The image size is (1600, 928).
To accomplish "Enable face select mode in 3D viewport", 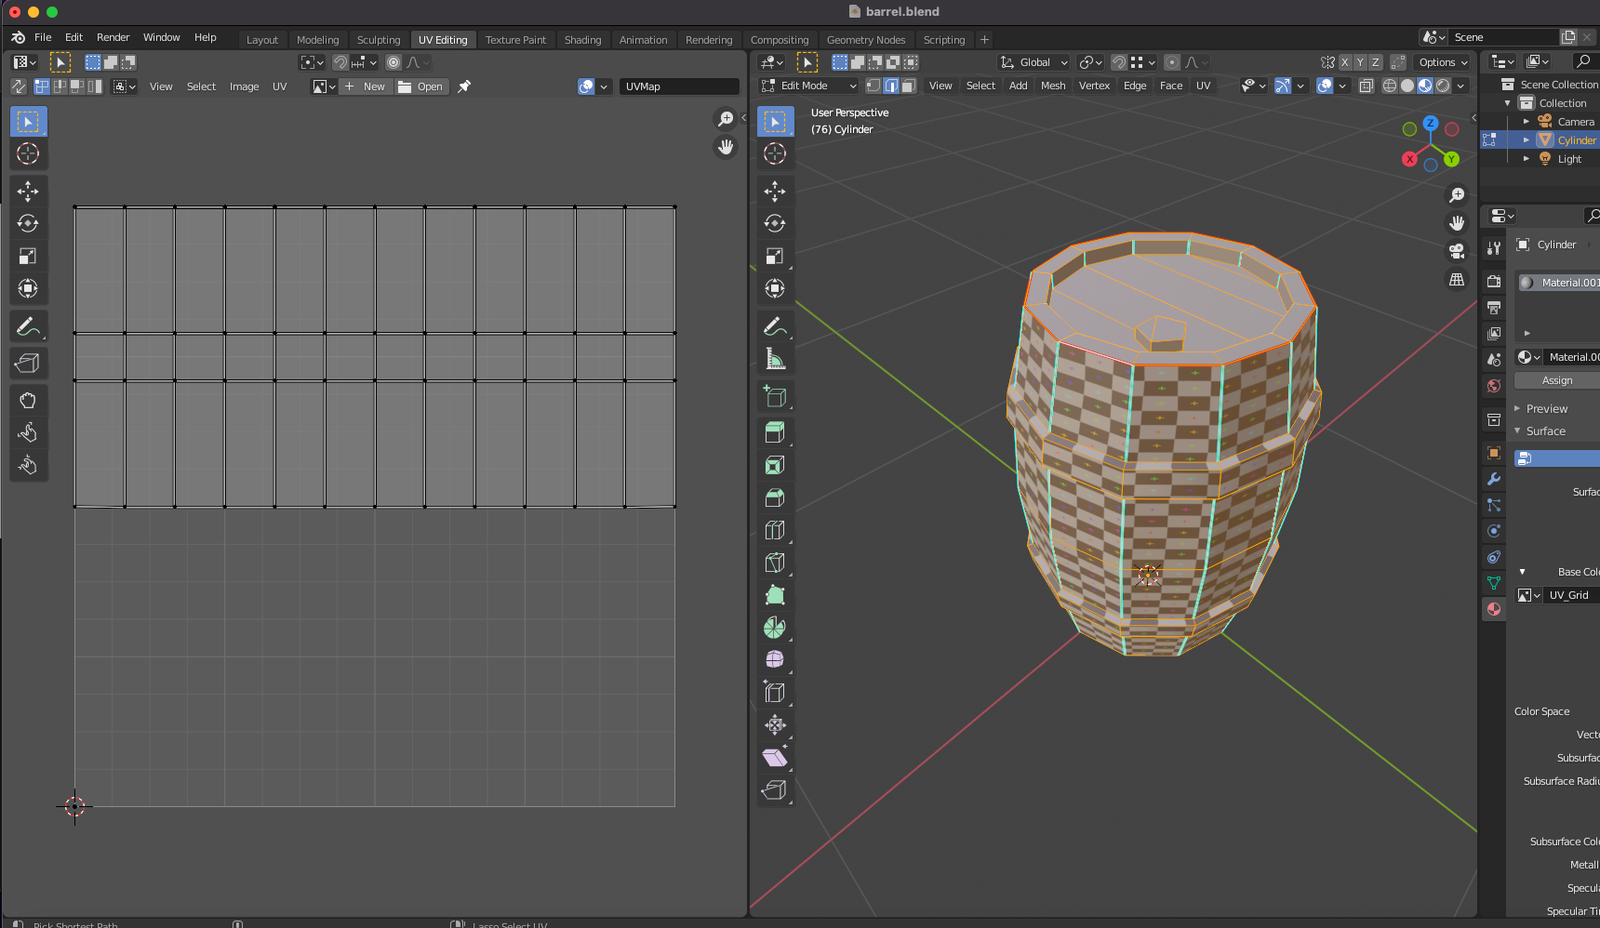I will tap(909, 86).
